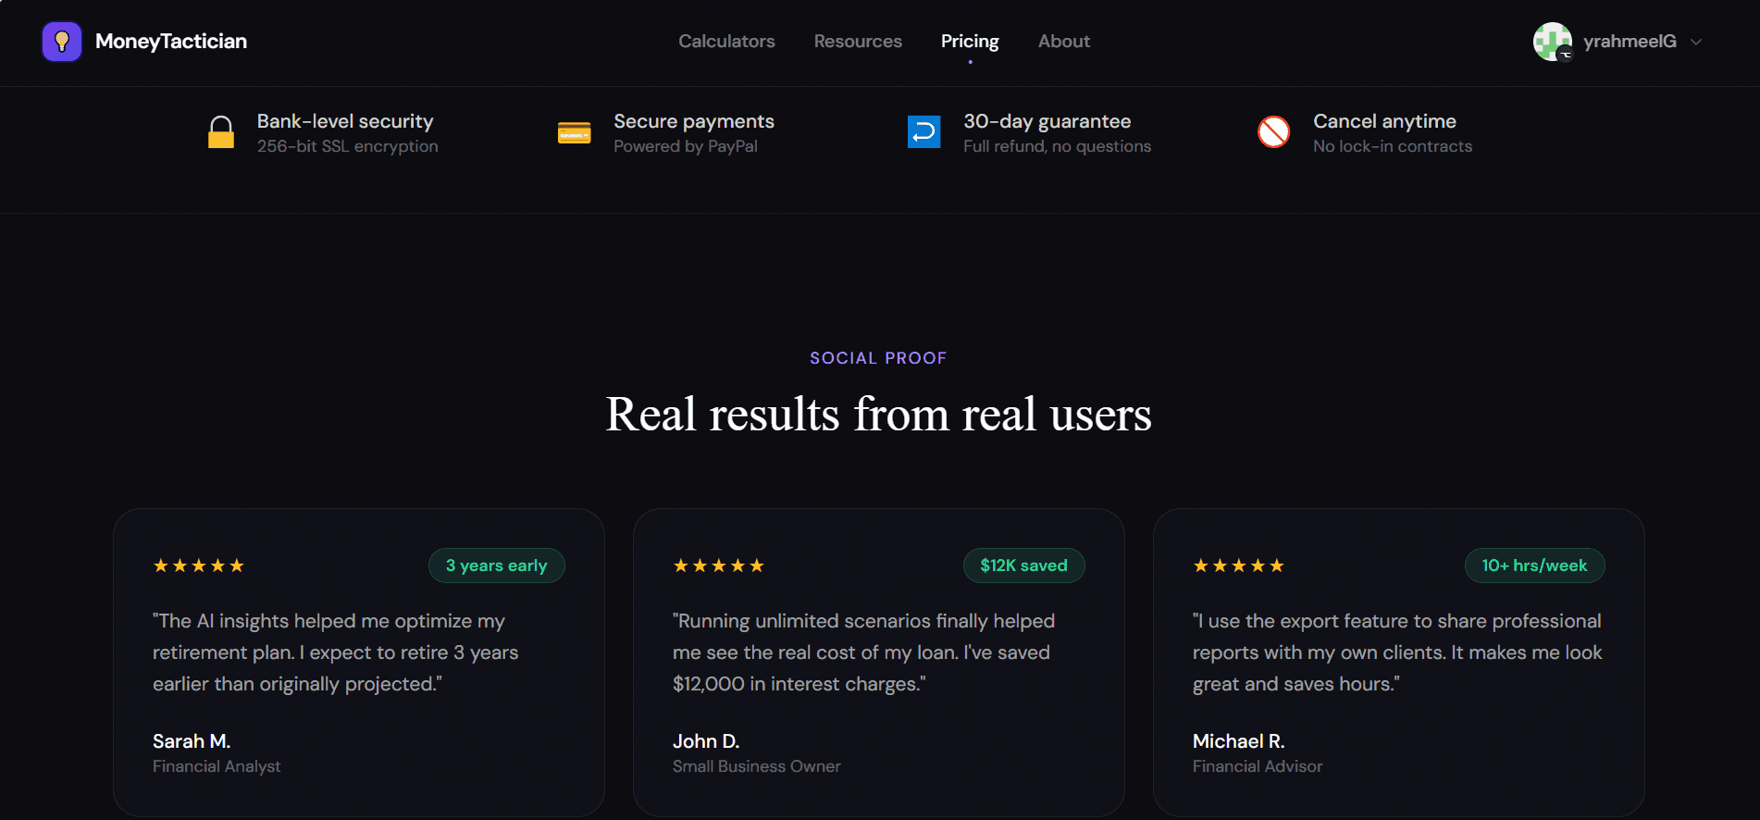This screenshot has width=1760, height=820.
Task: Click the MoneyTactician brand name link
Action: (171, 42)
